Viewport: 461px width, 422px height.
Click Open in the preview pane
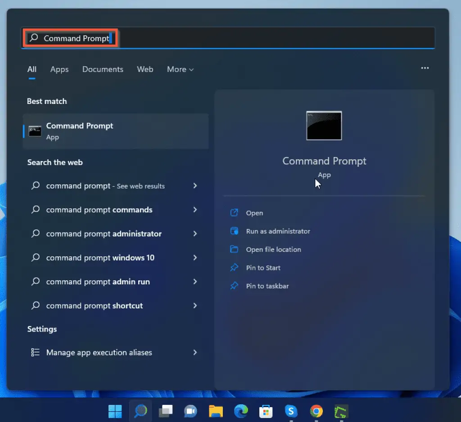click(x=255, y=213)
